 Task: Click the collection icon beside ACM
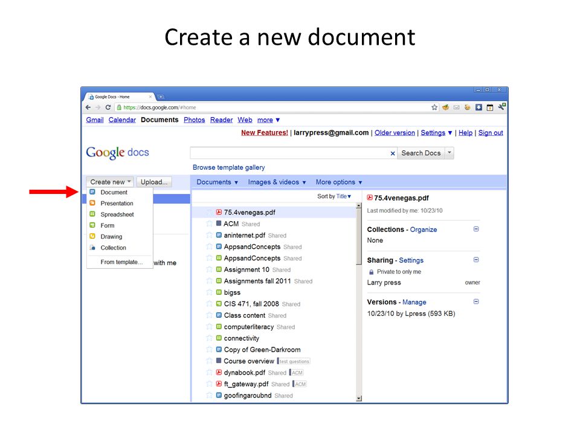[219, 224]
